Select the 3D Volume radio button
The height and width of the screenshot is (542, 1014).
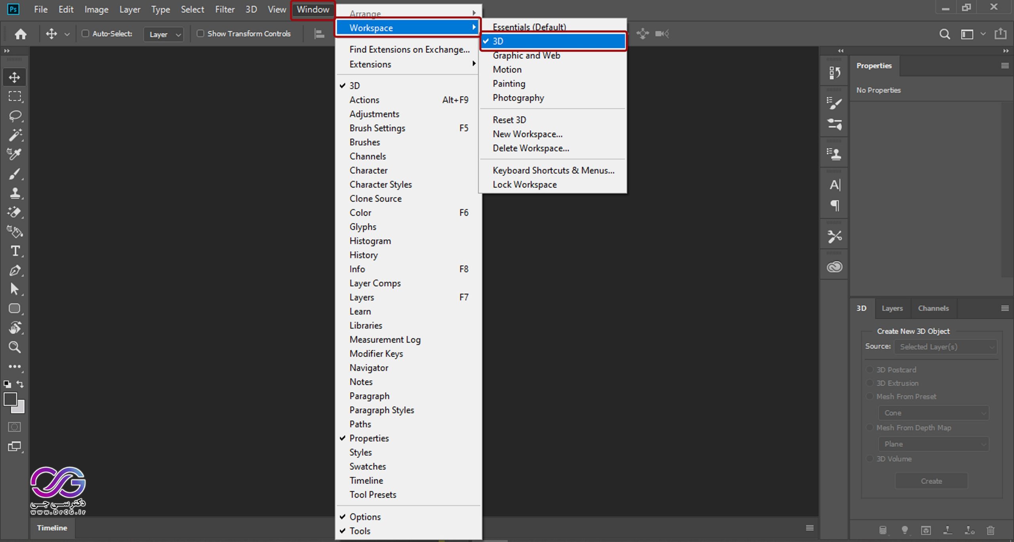click(x=869, y=458)
